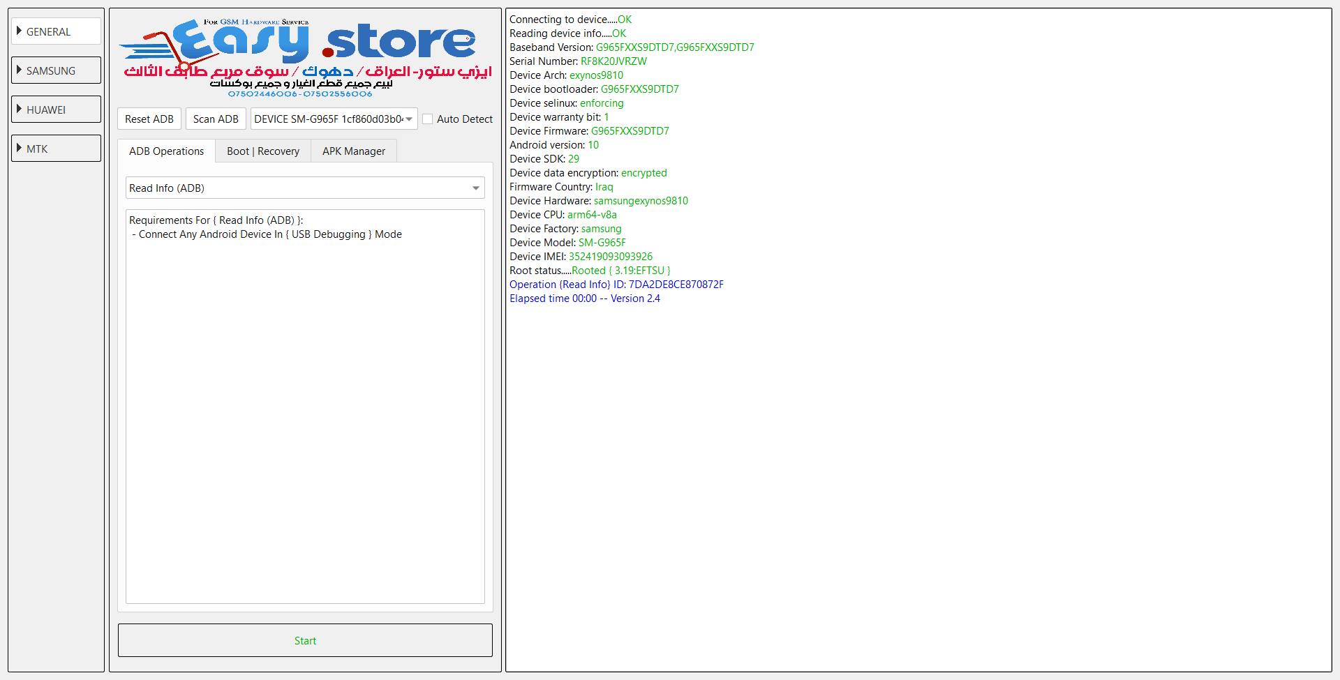1340x680 pixels.
Task: Click the Root status Rooted line
Action: point(590,271)
